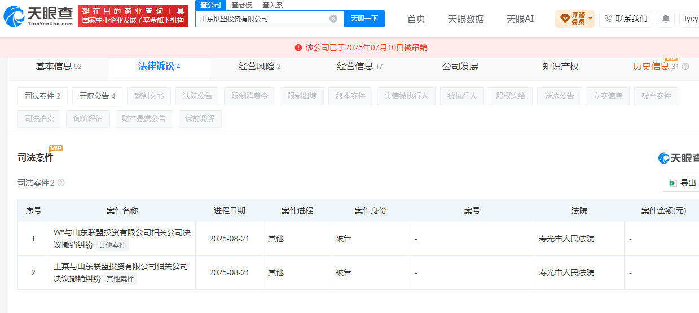
Task: Click the 司法案件 section heading
Action: coord(36,158)
